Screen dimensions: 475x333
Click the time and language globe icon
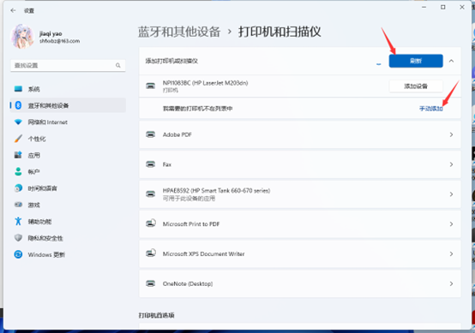[18, 187]
